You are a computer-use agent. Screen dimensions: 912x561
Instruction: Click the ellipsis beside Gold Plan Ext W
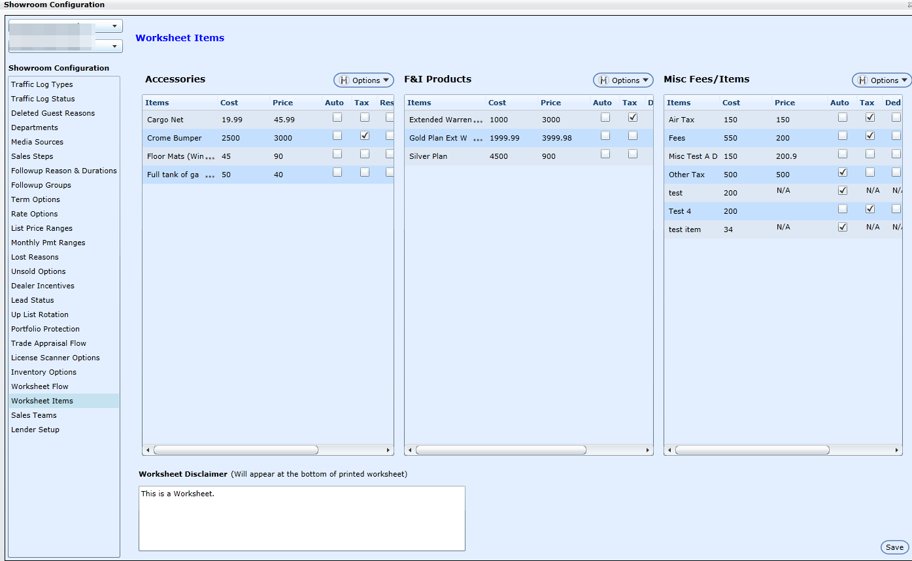coord(478,139)
